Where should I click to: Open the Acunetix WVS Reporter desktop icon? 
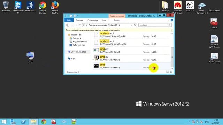(x=214, y=41)
